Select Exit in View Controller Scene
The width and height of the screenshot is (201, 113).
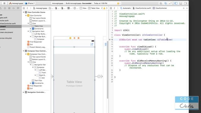(30, 45)
